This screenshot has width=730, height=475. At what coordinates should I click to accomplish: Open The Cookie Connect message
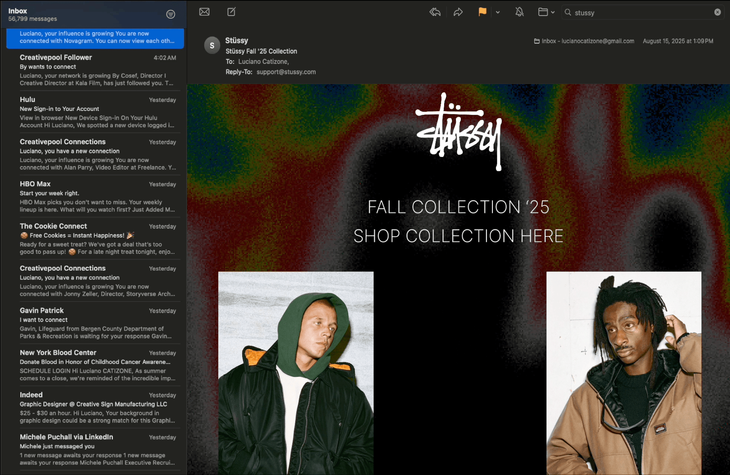pos(95,239)
